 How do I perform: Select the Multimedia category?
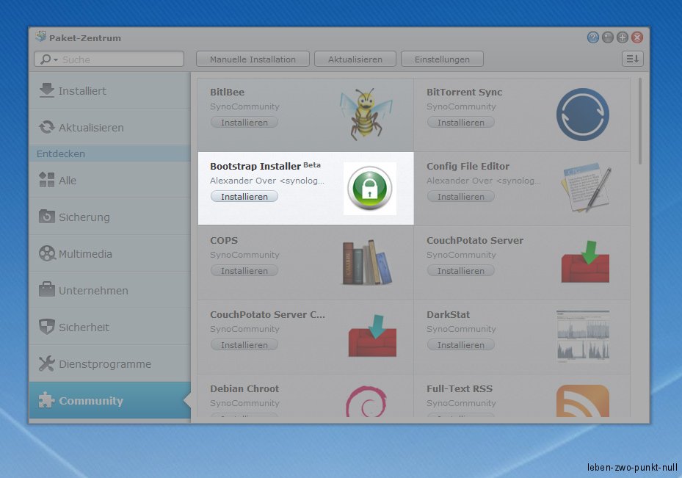click(x=109, y=253)
